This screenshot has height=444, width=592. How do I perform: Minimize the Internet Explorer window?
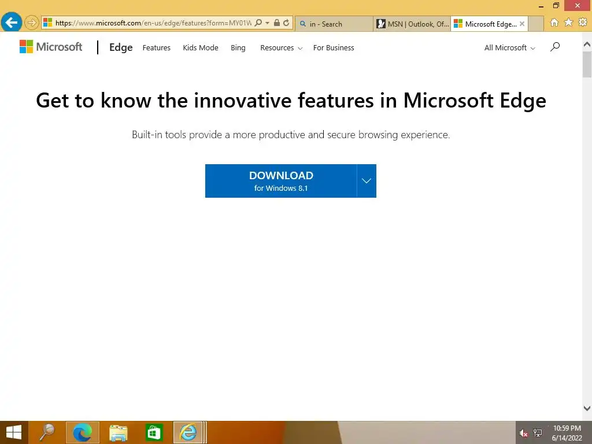coord(541,6)
